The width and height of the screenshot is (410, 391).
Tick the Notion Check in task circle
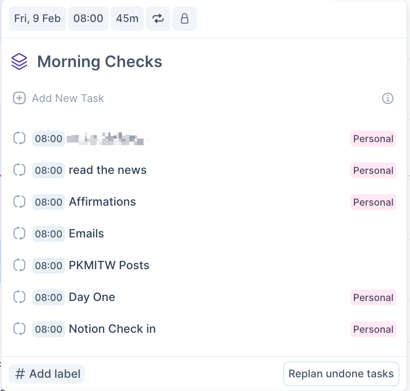pyautogui.click(x=19, y=329)
